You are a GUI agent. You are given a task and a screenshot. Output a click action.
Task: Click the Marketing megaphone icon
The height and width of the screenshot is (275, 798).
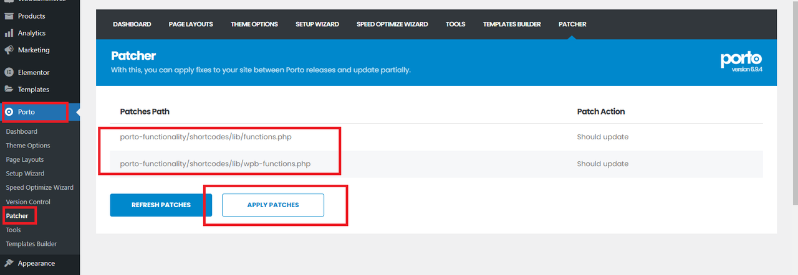coord(9,50)
